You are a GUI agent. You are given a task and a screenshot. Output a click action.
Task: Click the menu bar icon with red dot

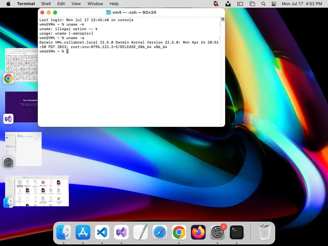pos(216,4)
